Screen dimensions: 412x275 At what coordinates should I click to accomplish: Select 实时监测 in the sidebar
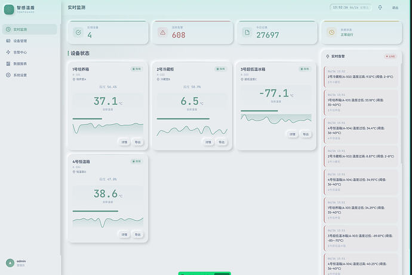30,29
